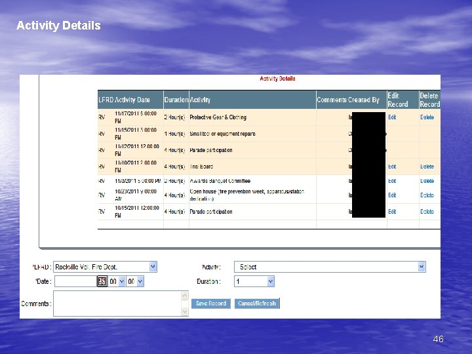Edit the Protective Gear & Clothing record
Image resolution: width=472 pixels, height=354 pixels.
click(392, 117)
